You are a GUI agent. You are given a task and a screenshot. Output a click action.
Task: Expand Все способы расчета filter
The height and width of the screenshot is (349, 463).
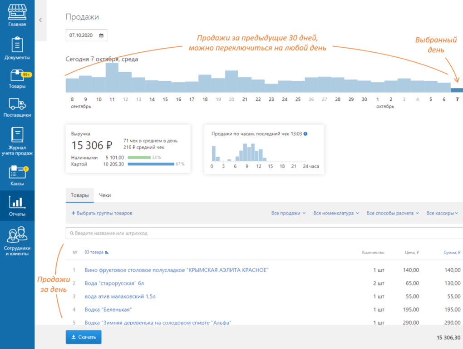coord(393,213)
